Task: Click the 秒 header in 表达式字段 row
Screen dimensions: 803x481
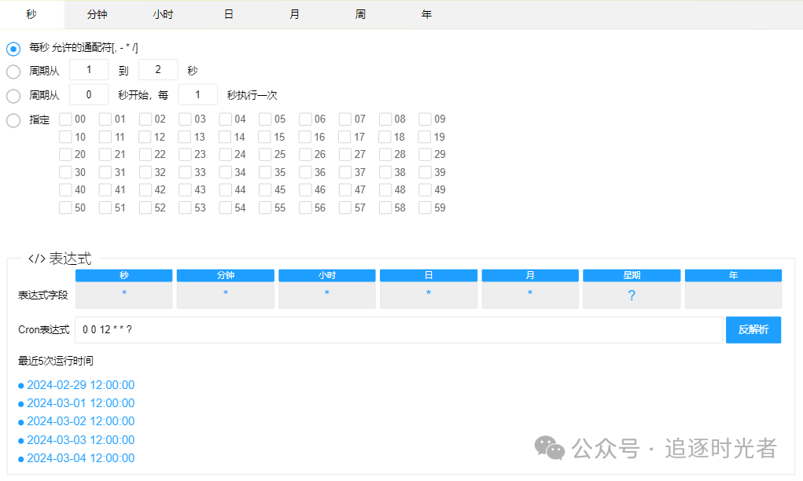Action: [x=123, y=275]
